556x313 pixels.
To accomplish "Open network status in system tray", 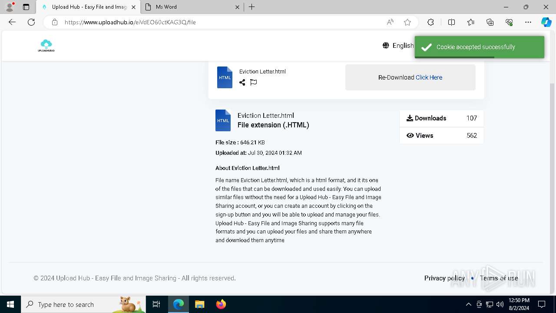I will point(490,304).
